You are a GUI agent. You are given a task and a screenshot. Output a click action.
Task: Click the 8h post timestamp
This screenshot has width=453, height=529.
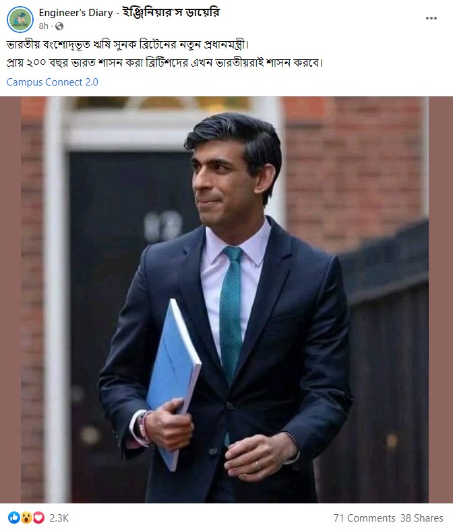click(x=43, y=26)
